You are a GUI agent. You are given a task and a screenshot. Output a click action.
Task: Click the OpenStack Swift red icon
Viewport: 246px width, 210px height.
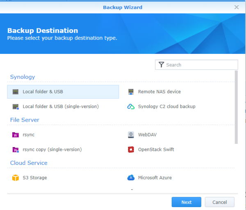131,150
